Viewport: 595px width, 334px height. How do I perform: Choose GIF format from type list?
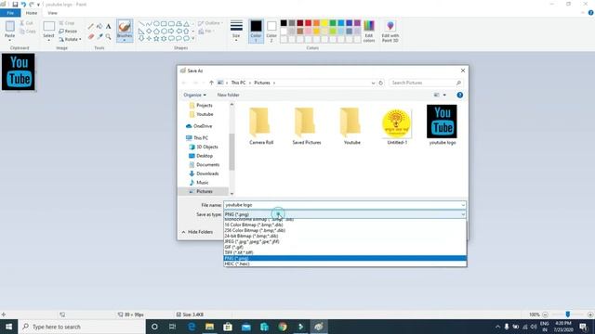[345, 247]
